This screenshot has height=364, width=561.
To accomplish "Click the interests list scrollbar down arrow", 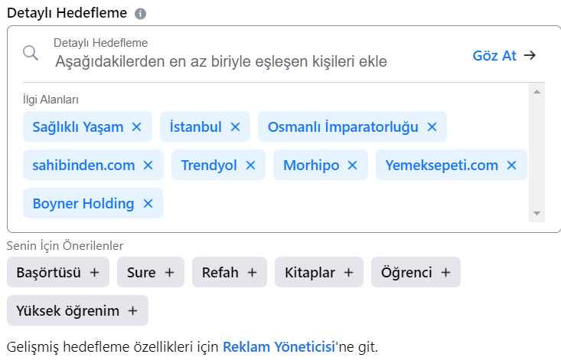I will coord(537,213).
